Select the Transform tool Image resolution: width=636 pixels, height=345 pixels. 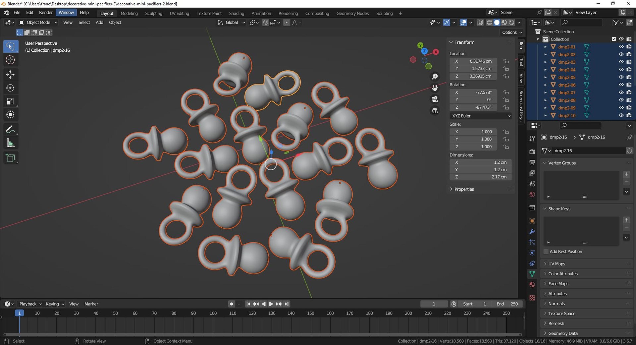[x=10, y=115]
